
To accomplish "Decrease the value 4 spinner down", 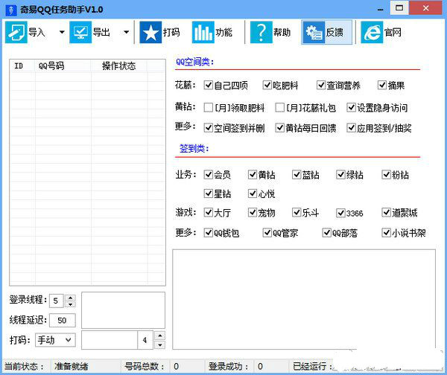I will (160, 344).
